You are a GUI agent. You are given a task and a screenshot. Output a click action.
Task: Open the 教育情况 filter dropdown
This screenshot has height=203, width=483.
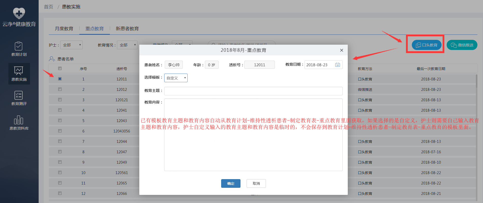coord(127,45)
